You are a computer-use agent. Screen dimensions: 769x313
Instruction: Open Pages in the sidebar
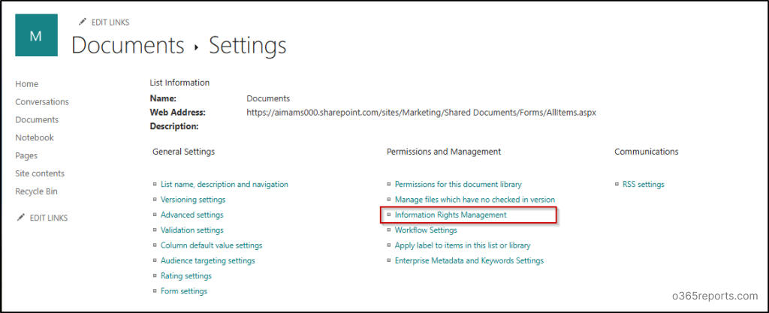[26, 156]
